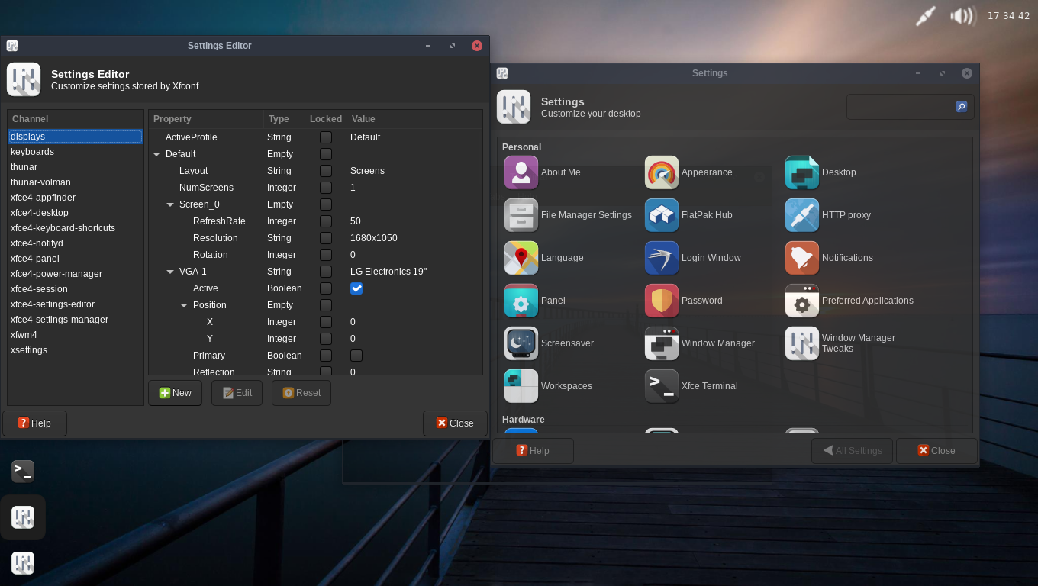The height and width of the screenshot is (586, 1038).
Task: Toggle Locked checkbox for NumScreens
Action: (x=326, y=188)
